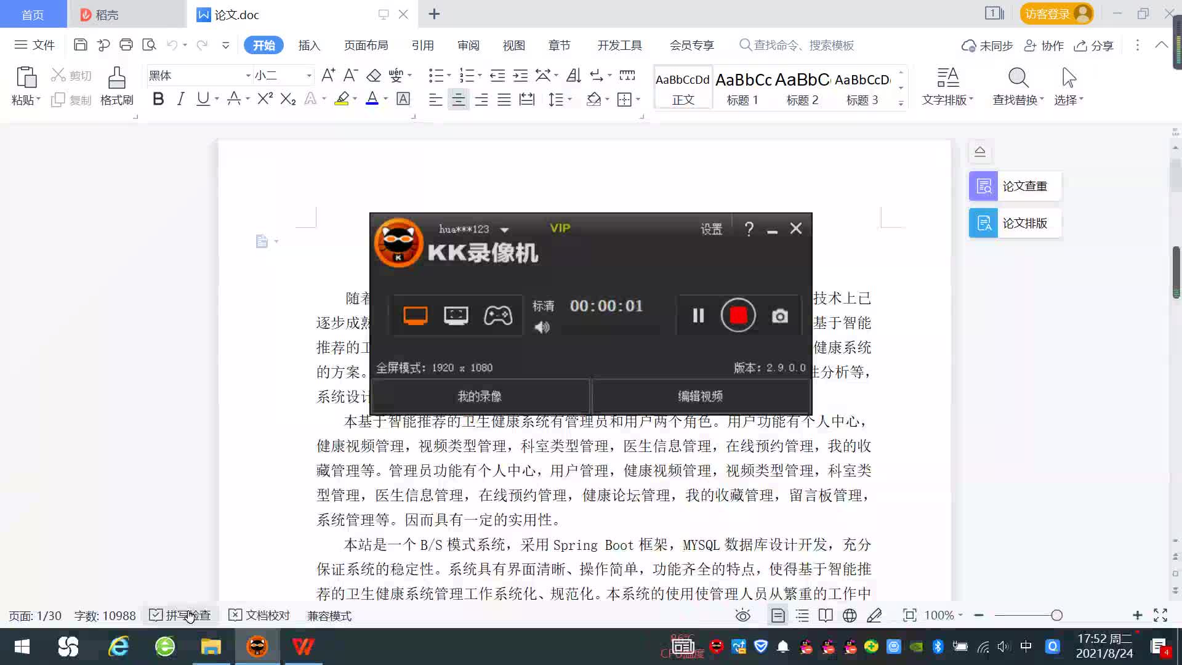Image resolution: width=1182 pixels, height=665 pixels.
Task: Toggle eye protection mode icon in status bar
Action: pos(743,615)
